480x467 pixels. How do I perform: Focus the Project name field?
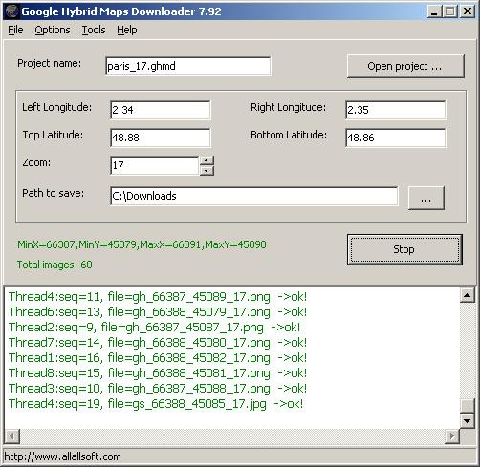(188, 66)
